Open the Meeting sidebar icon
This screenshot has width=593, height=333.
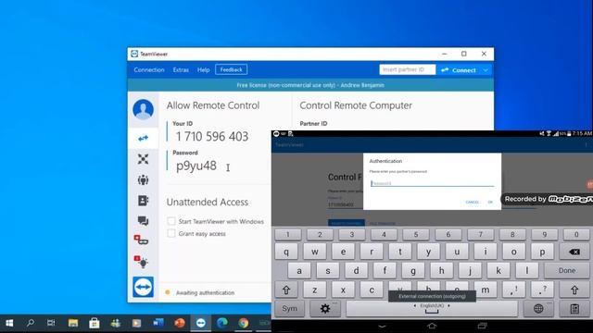[x=143, y=179]
